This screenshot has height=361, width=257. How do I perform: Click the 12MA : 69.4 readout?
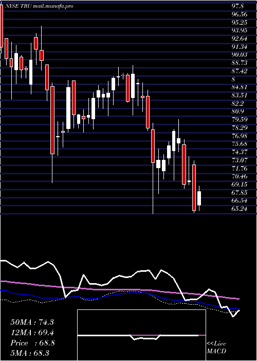[32, 333]
